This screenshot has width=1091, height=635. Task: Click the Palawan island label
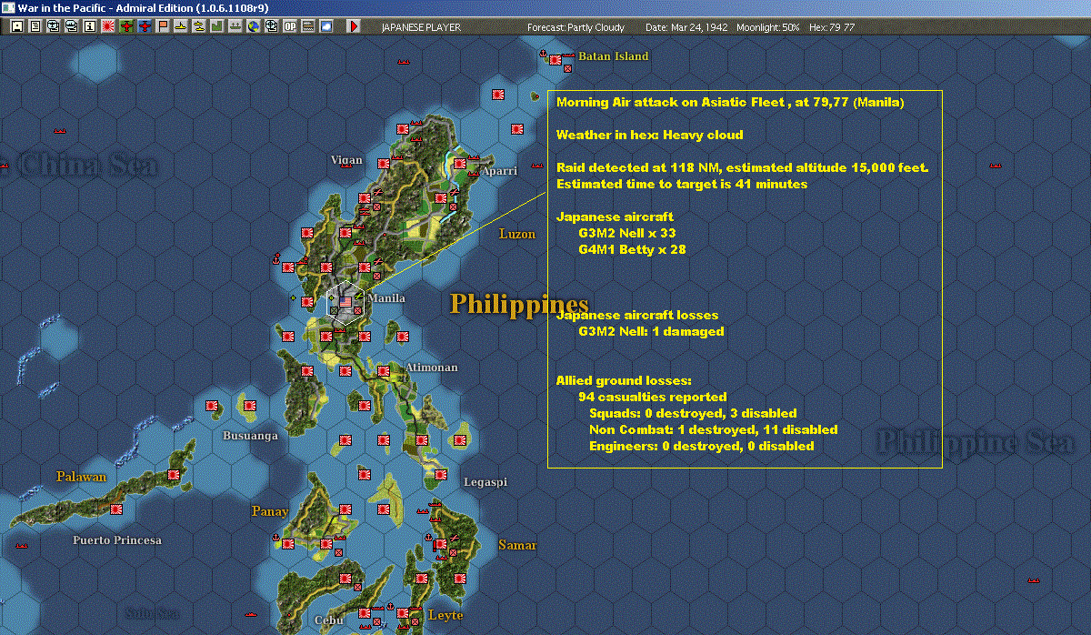click(81, 477)
